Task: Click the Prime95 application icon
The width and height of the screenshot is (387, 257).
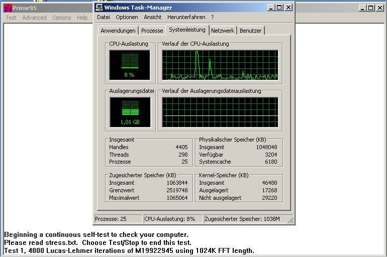Action: pos(8,8)
